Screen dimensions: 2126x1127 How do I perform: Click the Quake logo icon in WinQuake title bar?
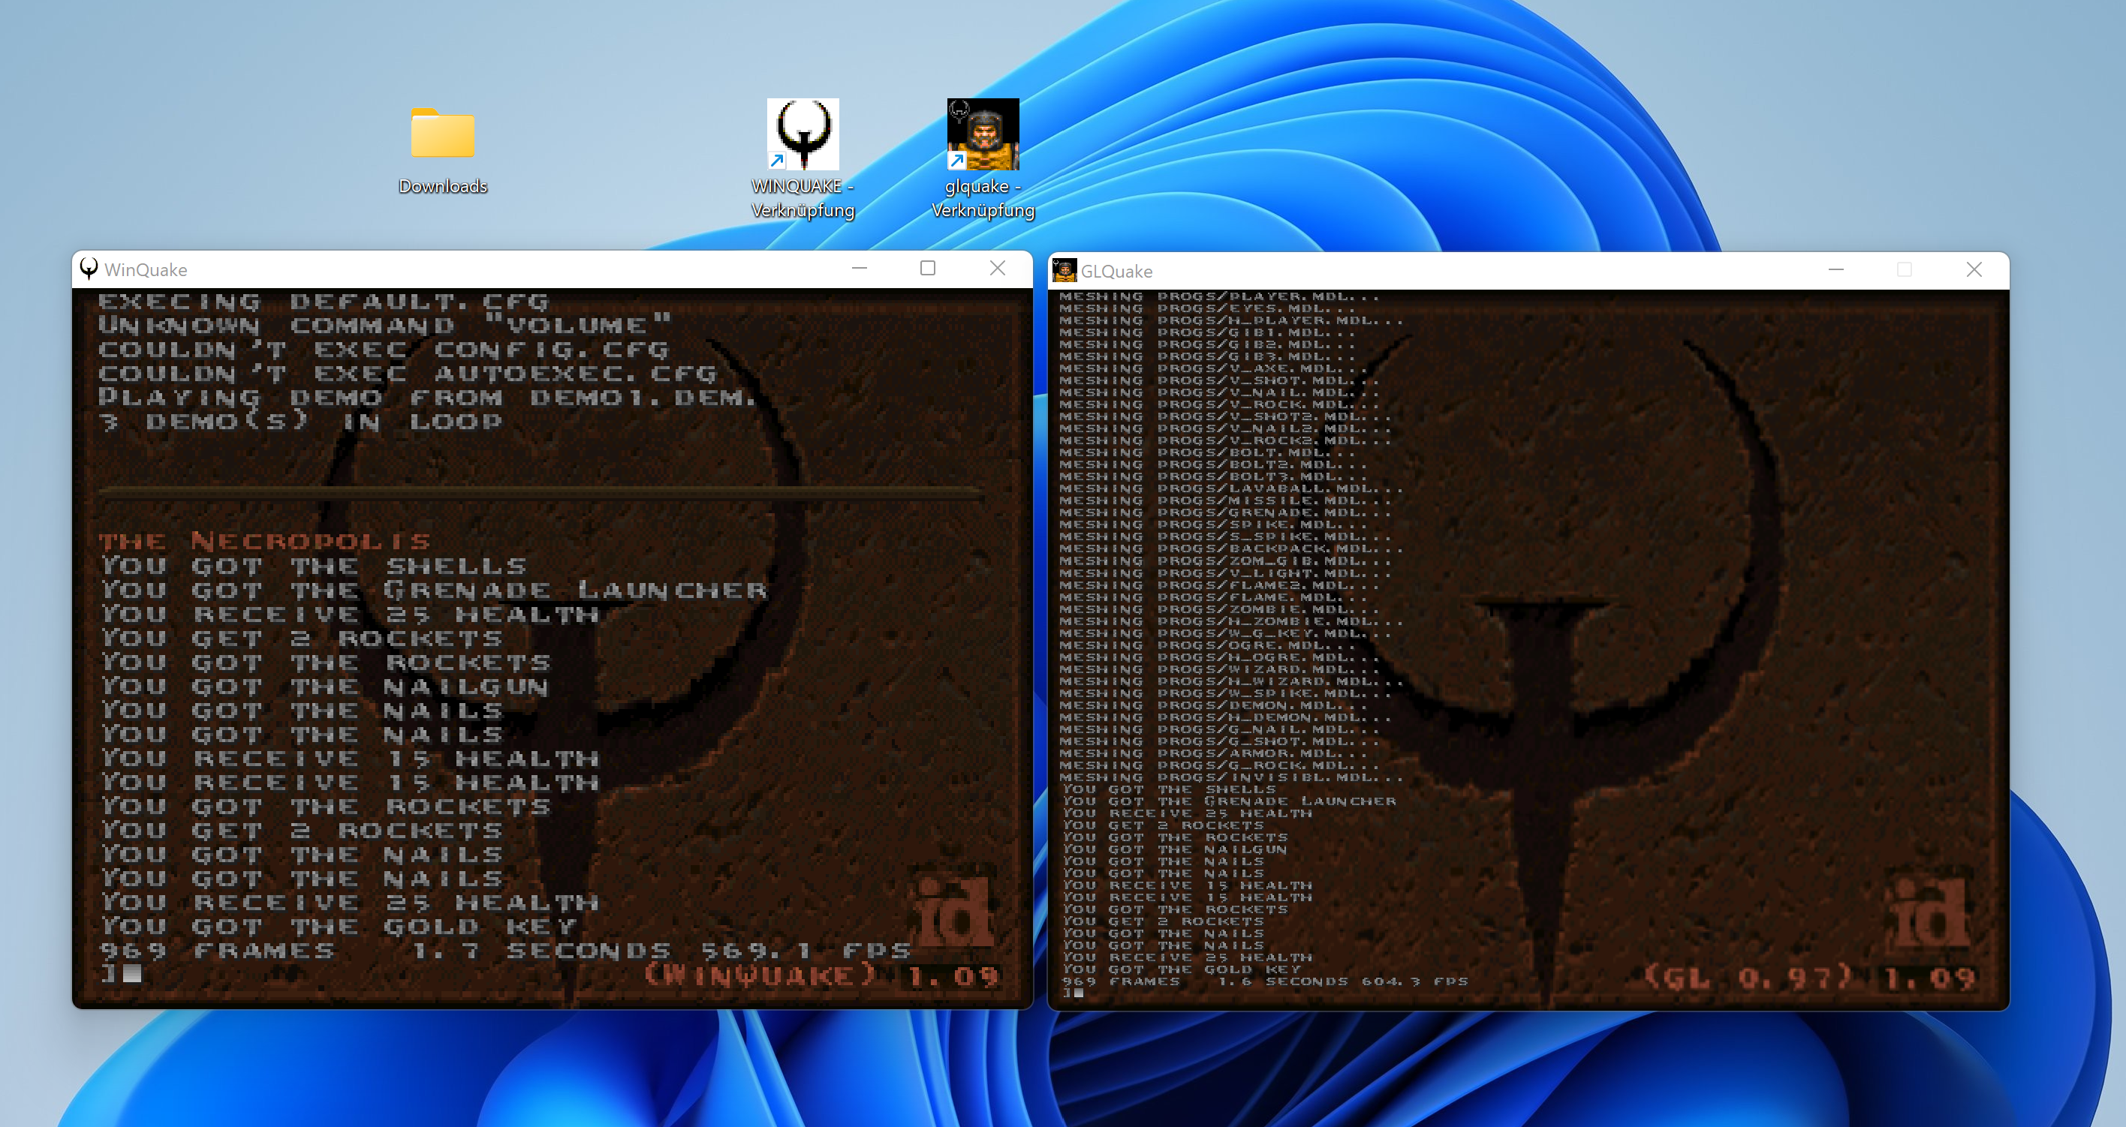click(x=89, y=269)
